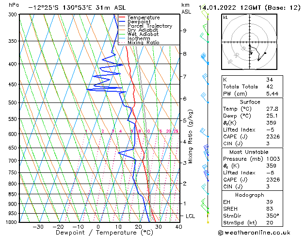Viewport: 305px width, 236px height.
Task: Click the Hodograph section heading
Action: [x=250, y=195]
